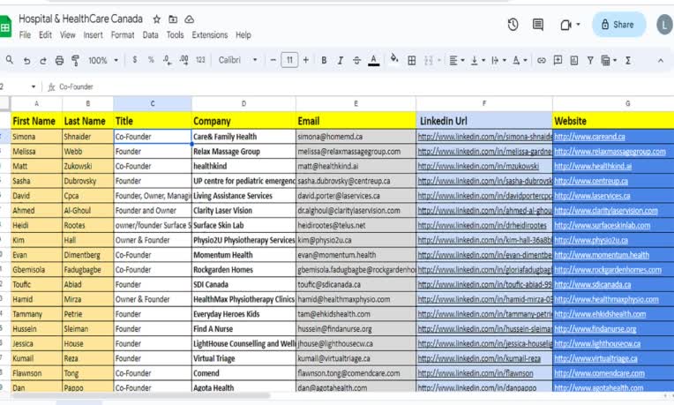This screenshot has height=405, width=674.
Task: Collapse the toolbar with up chevron
Action: pyautogui.click(x=661, y=61)
